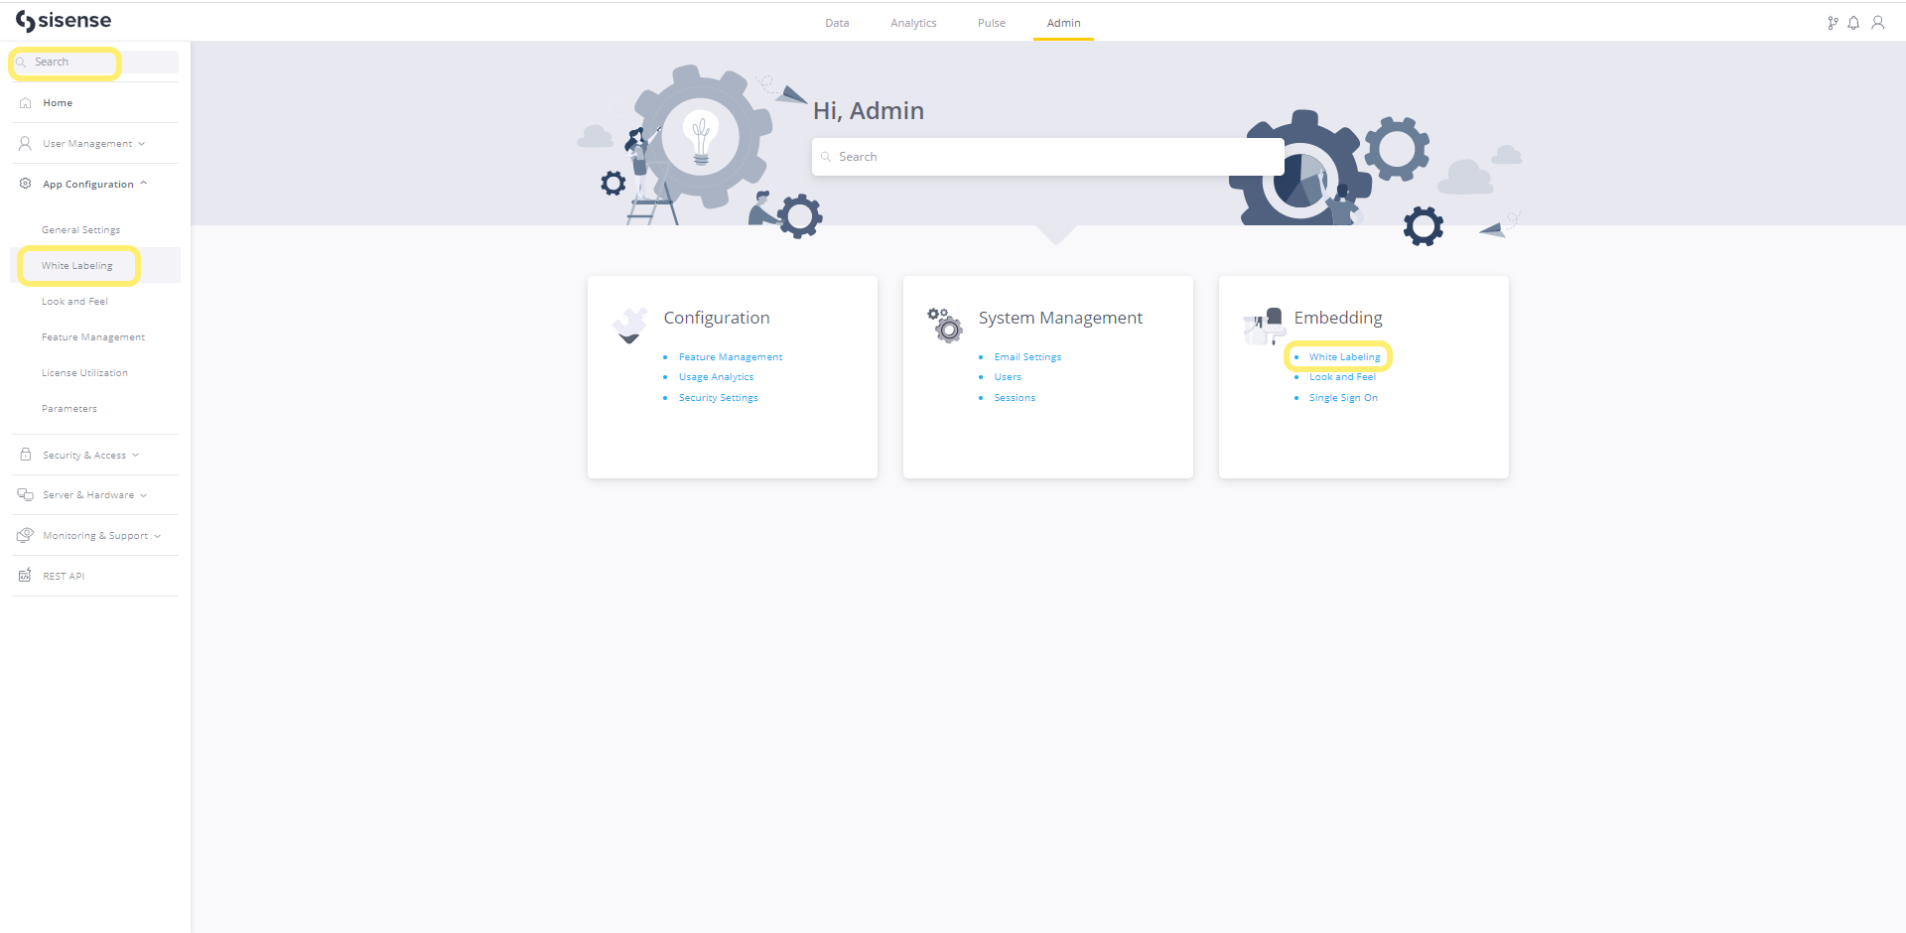Open Look and Feel in the sidebar

(74, 302)
